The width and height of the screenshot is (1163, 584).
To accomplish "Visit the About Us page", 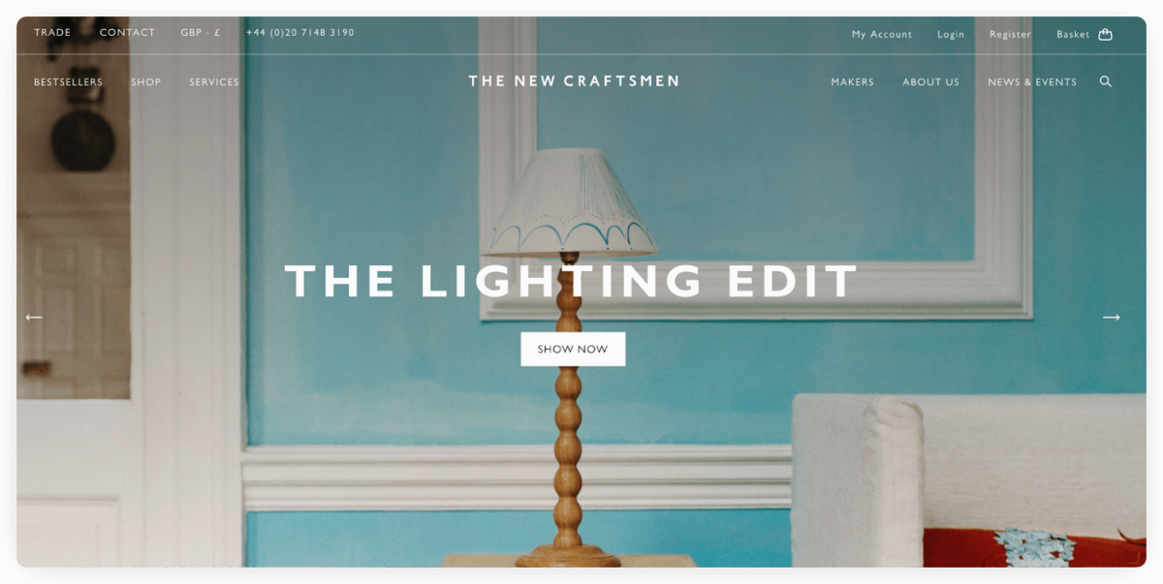I will (931, 82).
